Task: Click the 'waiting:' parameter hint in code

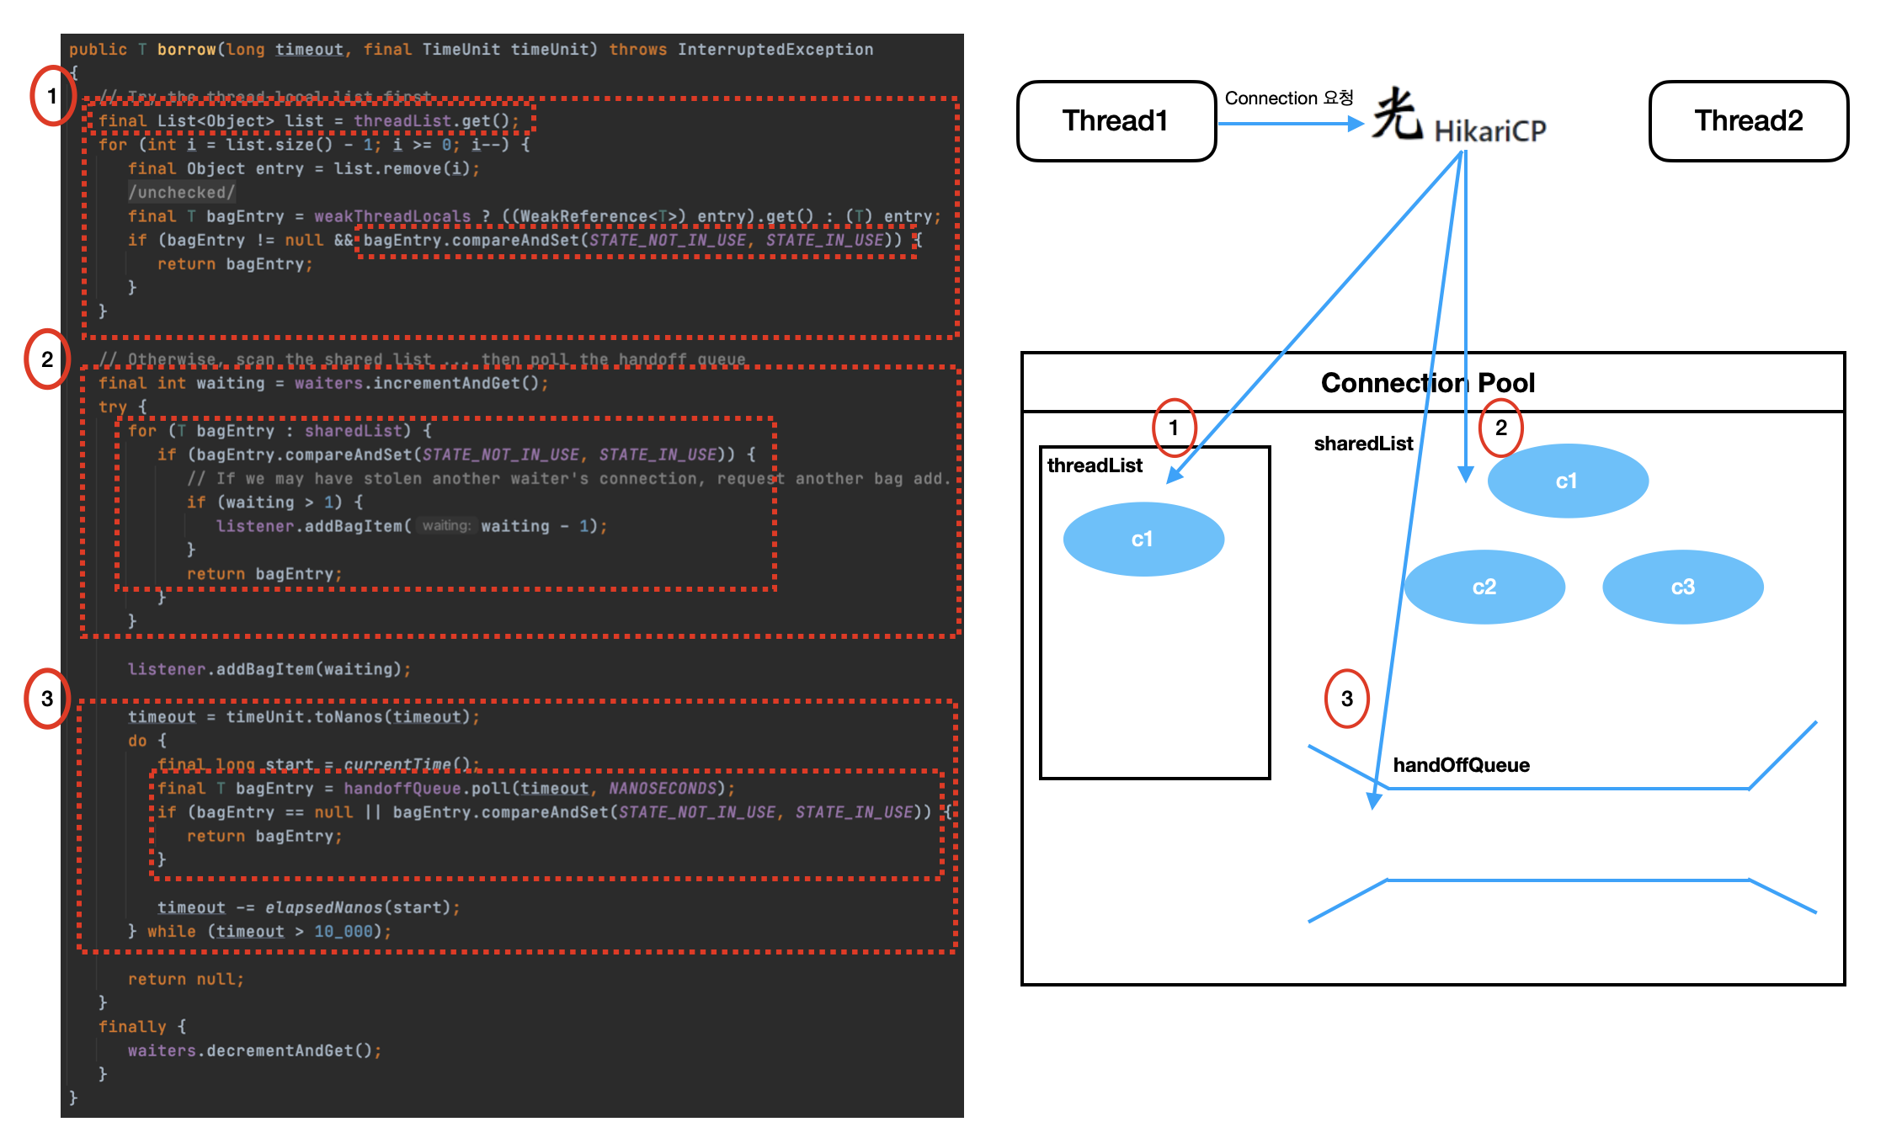Action: point(446,526)
